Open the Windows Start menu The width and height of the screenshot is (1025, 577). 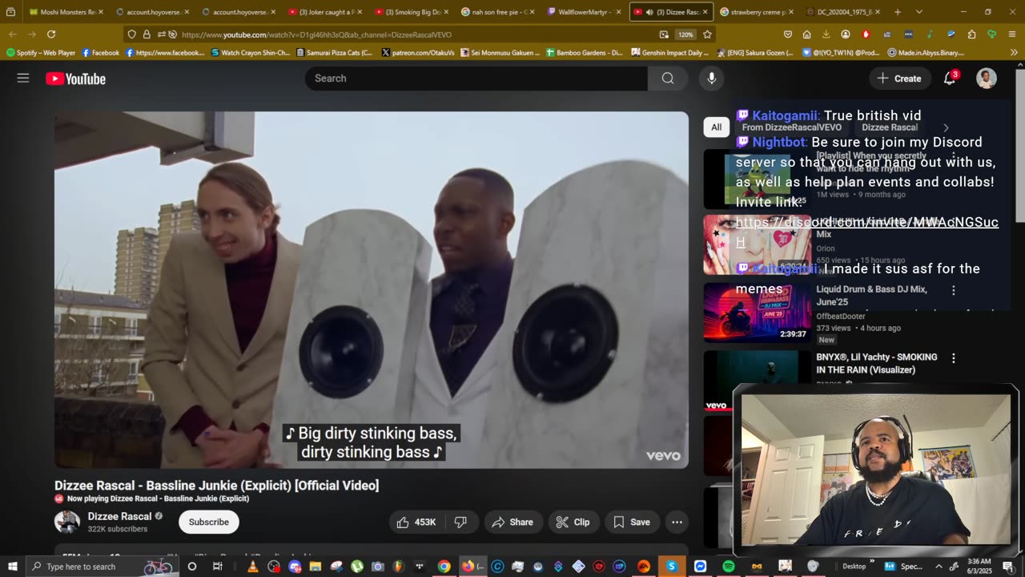pyautogui.click(x=12, y=567)
